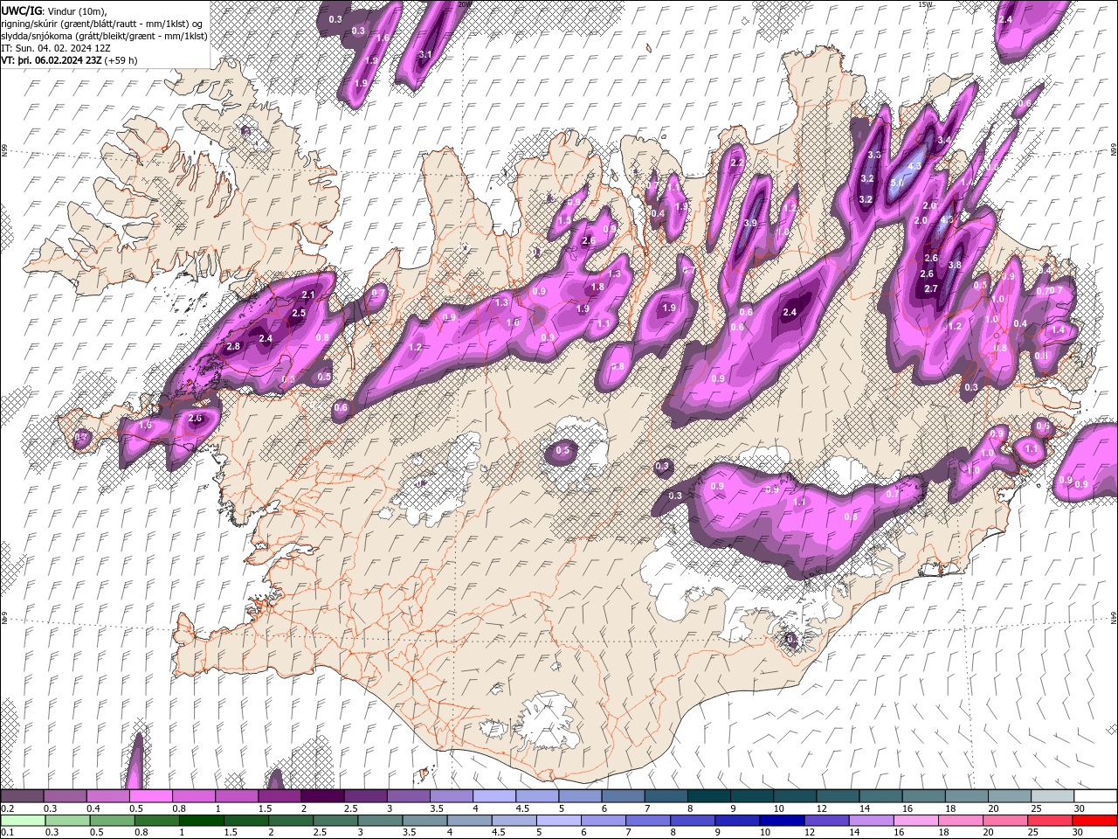The height and width of the screenshot is (839, 1118).
Task: Select the '3.9' snowfall value label
Action: [x=749, y=223]
